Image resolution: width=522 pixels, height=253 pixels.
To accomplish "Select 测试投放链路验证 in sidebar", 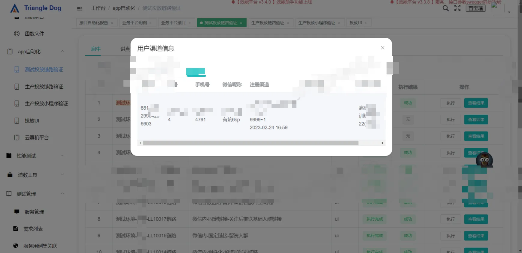I will (44, 70).
